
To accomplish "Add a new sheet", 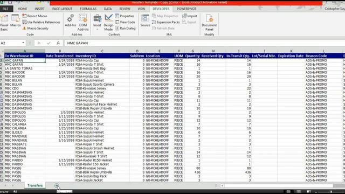I will click(x=57, y=185).
